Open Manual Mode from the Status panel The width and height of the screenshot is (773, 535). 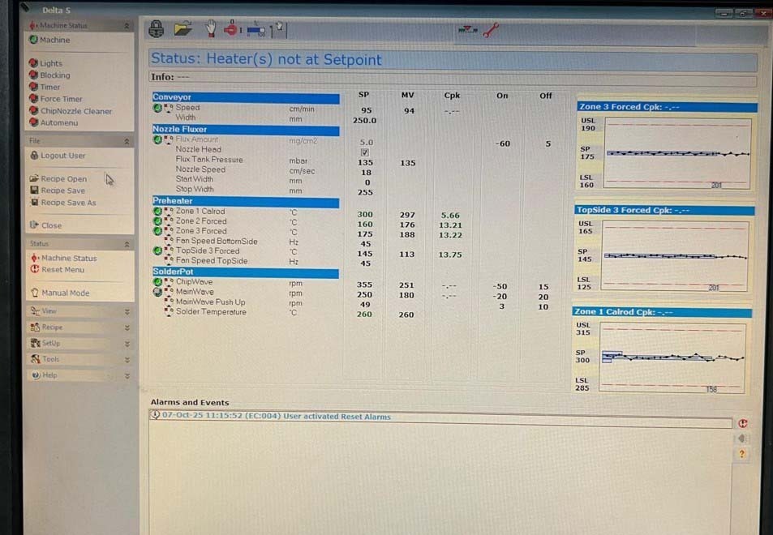pos(65,293)
